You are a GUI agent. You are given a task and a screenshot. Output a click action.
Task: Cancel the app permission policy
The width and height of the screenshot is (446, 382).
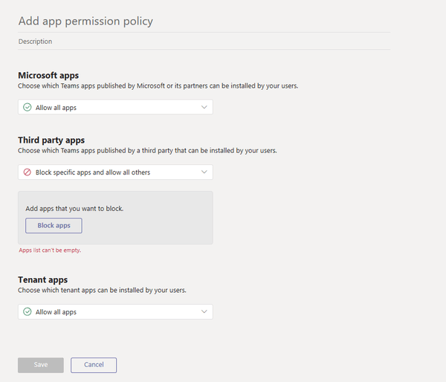click(94, 365)
